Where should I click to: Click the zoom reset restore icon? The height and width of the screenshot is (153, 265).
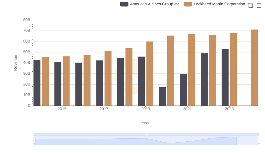[x=259, y=5]
